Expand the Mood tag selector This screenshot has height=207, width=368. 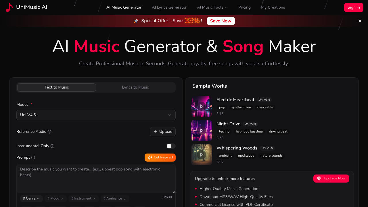[55, 198]
